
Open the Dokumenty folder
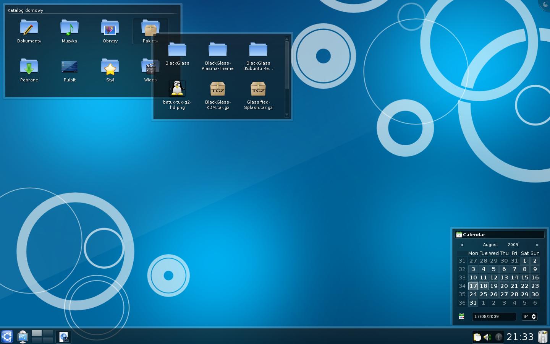(29, 31)
